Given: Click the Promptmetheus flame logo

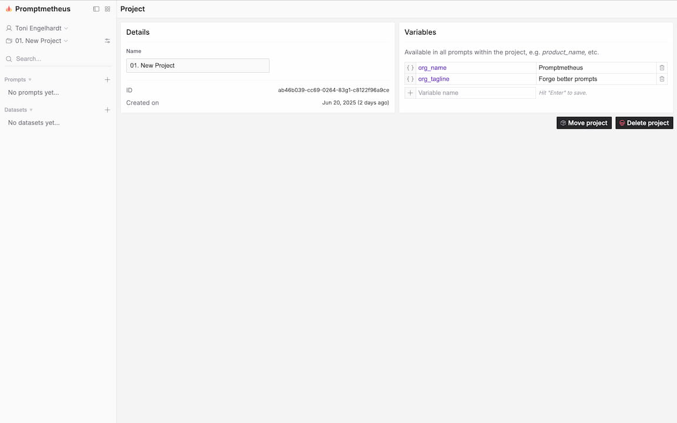Looking at the screenshot, I should (9, 9).
